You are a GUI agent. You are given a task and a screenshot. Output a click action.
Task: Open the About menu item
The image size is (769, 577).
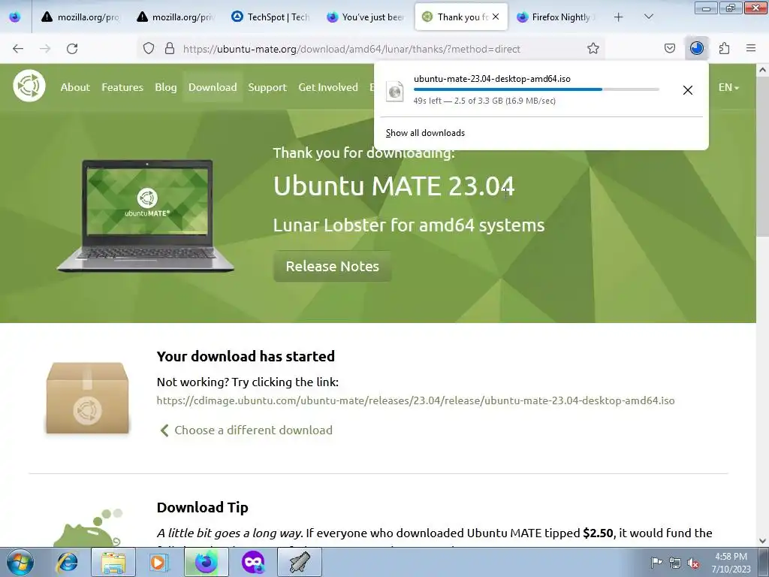[75, 87]
